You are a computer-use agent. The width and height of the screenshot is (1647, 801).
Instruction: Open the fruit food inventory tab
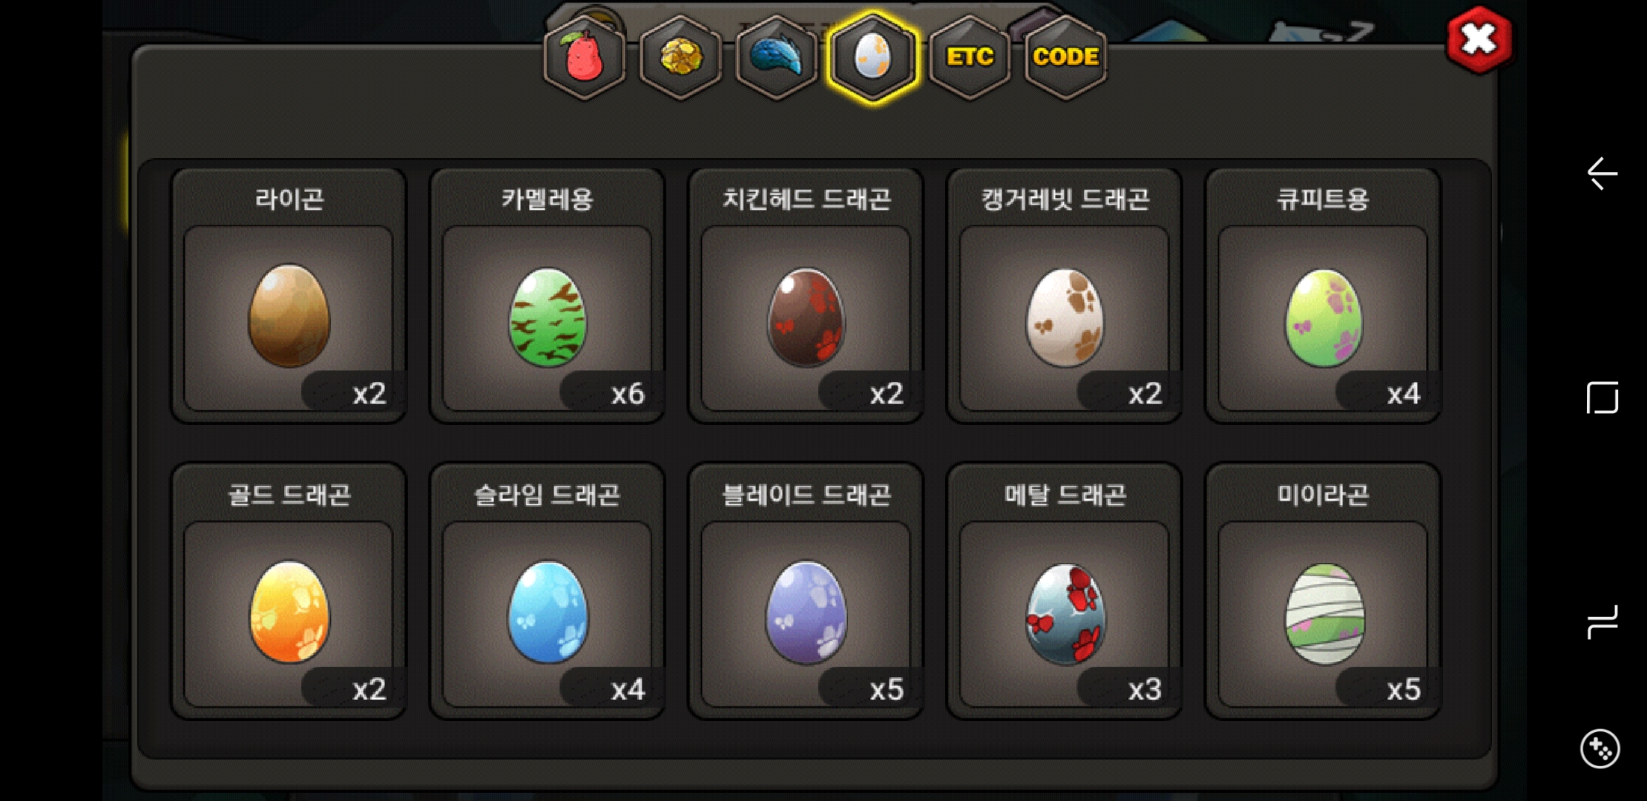point(584,56)
